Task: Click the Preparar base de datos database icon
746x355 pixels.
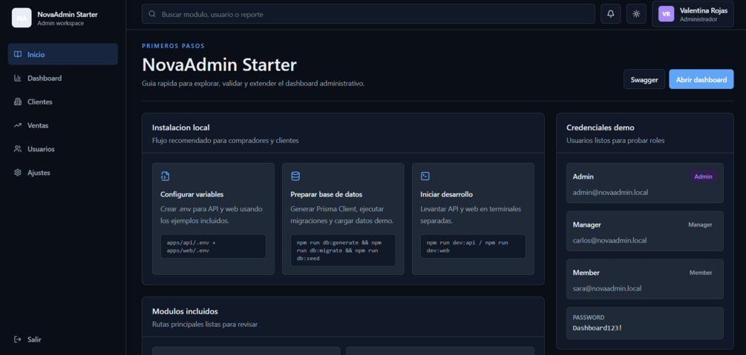Action: click(x=295, y=176)
